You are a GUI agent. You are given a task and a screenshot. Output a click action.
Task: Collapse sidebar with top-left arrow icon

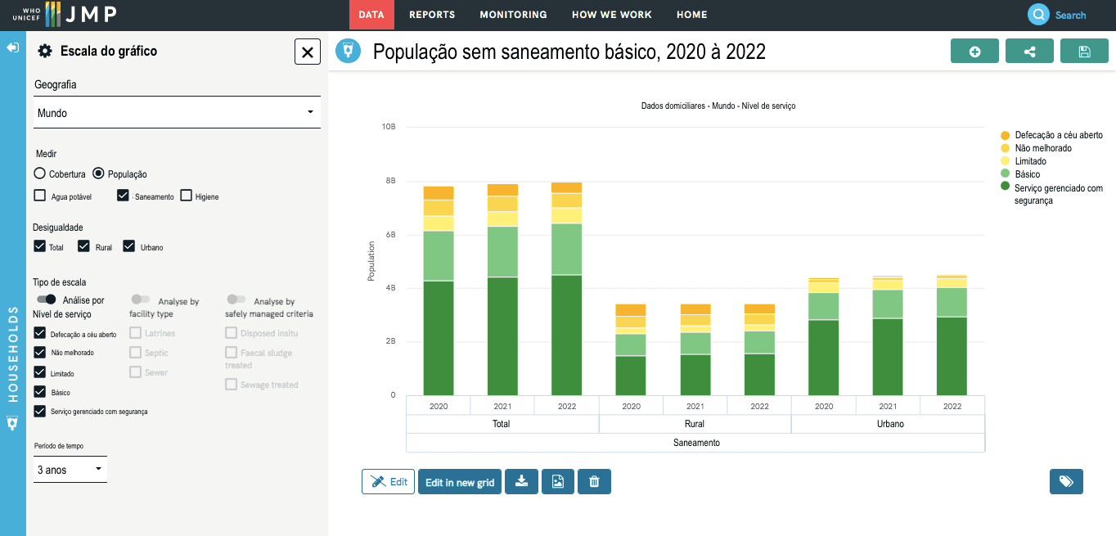pos(12,47)
